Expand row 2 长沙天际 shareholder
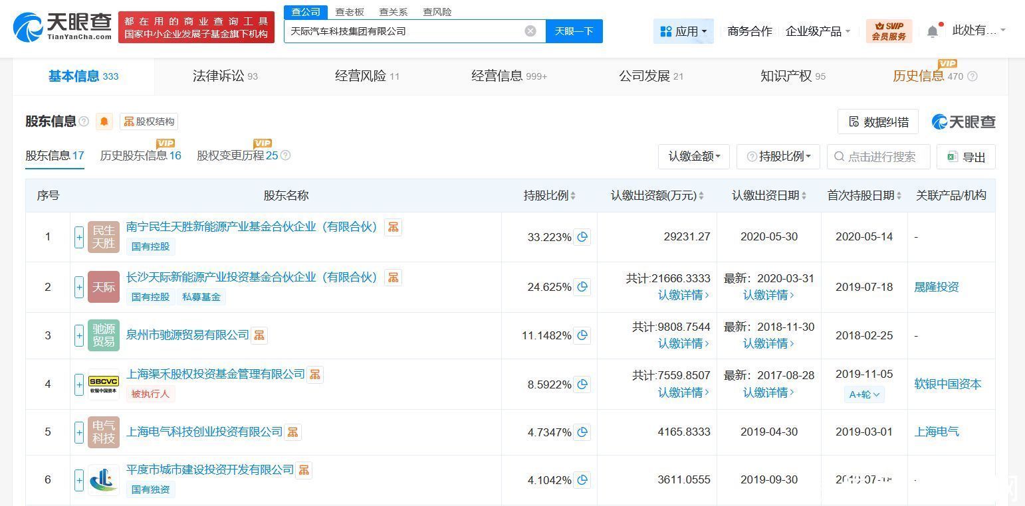 pos(79,287)
